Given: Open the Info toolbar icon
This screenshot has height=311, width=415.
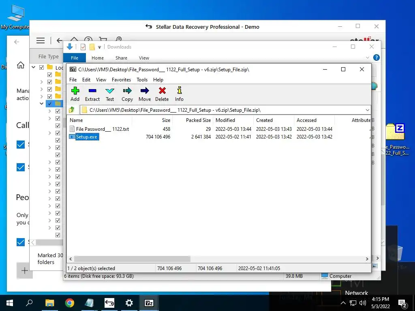Looking at the screenshot, I should click(x=179, y=94).
